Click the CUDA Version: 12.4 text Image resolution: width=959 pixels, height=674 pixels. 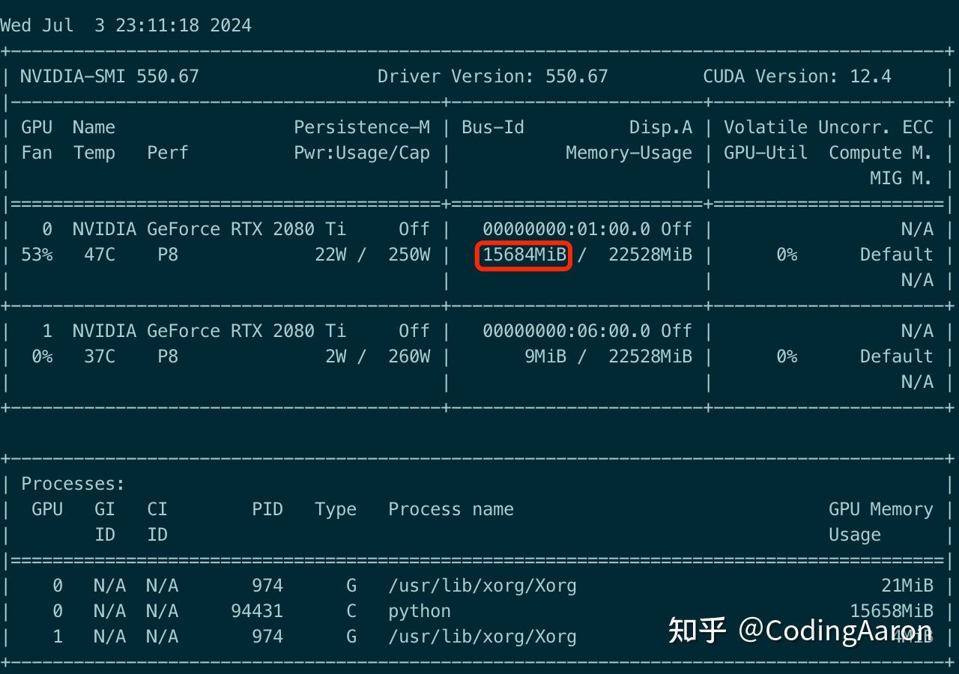[796, 76]
